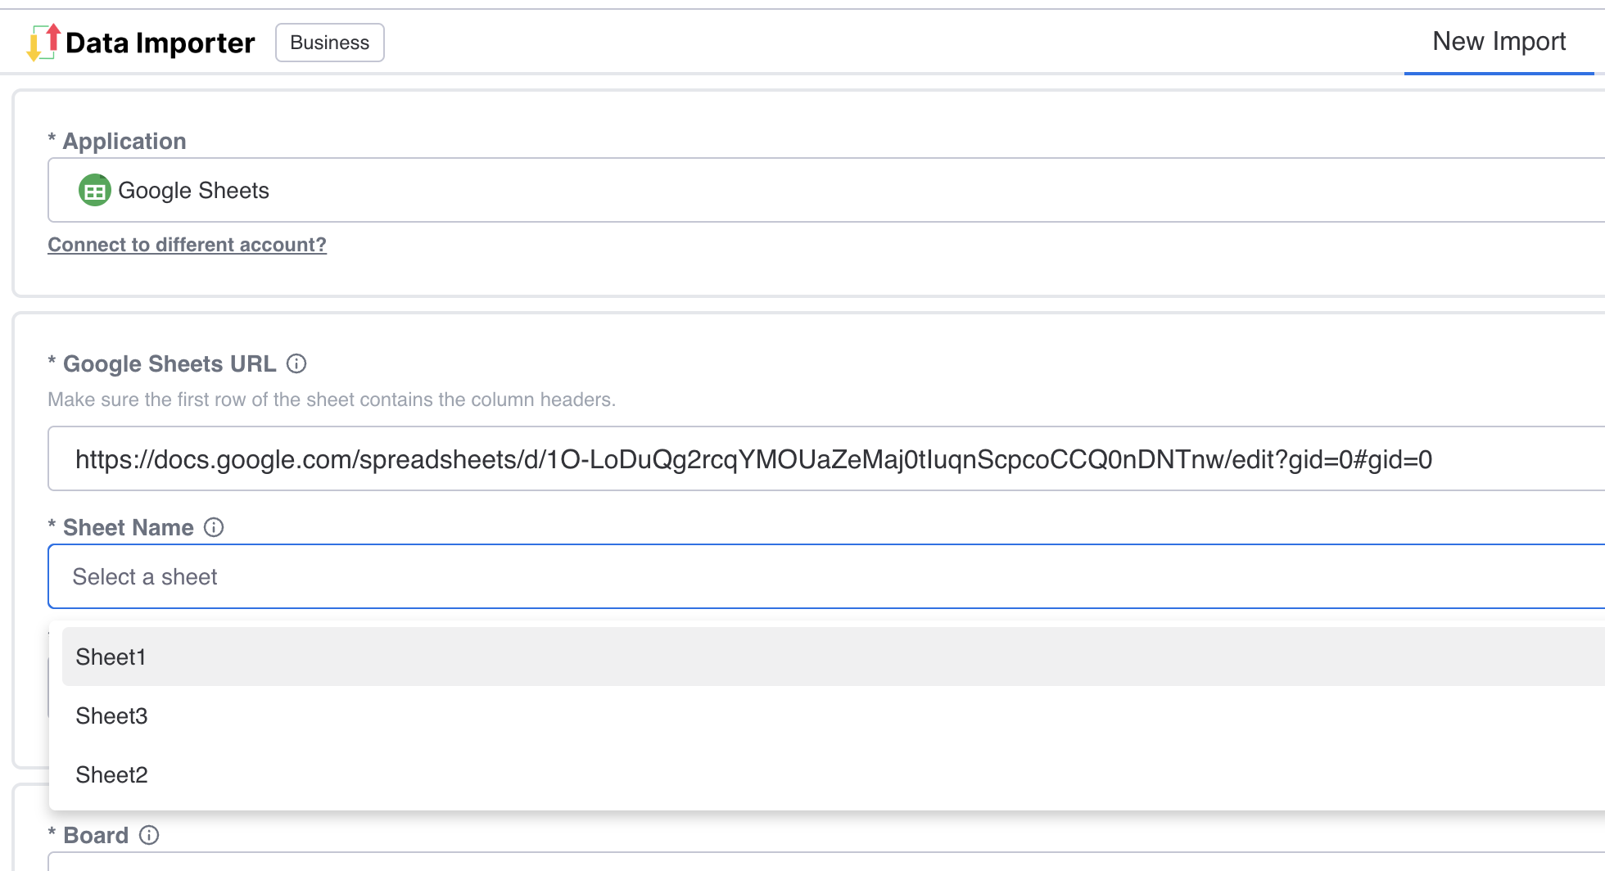The height and width of the screenshot is (871, 1605).
Task: Click the Google Sheets URL label
Action: pos(169,364)
